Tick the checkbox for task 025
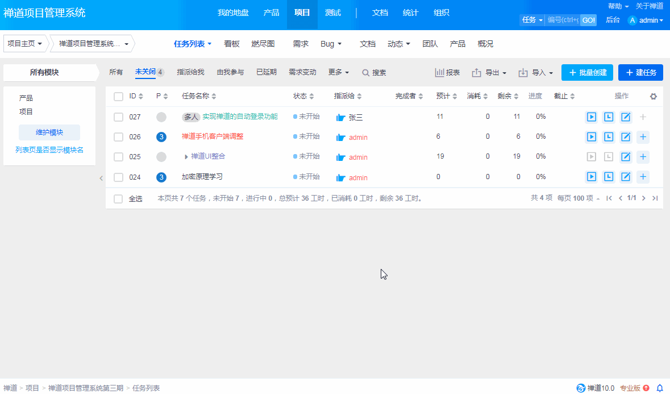Screen dimensions: 670x394 (118, 157)
